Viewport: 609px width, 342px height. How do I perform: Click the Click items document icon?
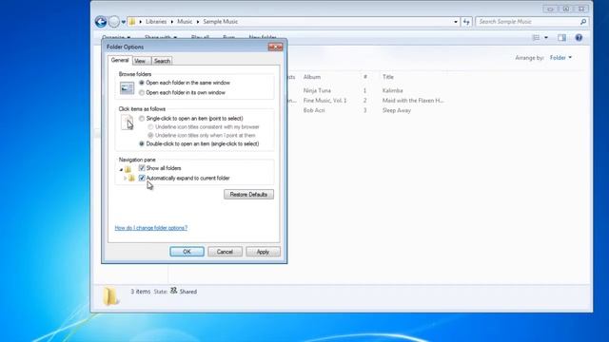[x=127, y=123]
